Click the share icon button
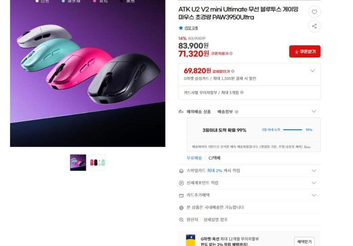Screen dimensions: 353x246 pyautogui.click(x=314, y=26)
